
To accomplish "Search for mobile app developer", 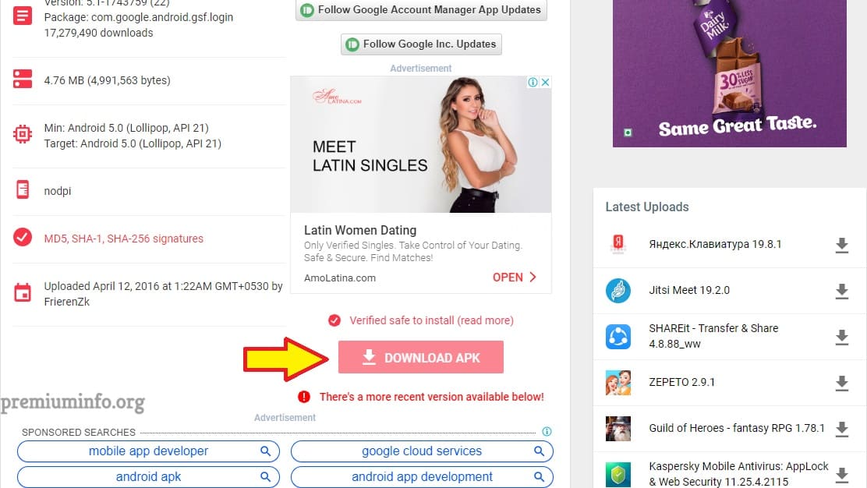I will point(148,451).
